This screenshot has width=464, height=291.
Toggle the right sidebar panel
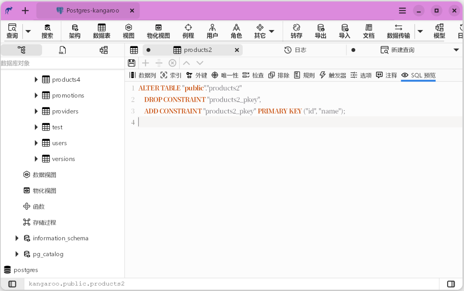point(451,284)
